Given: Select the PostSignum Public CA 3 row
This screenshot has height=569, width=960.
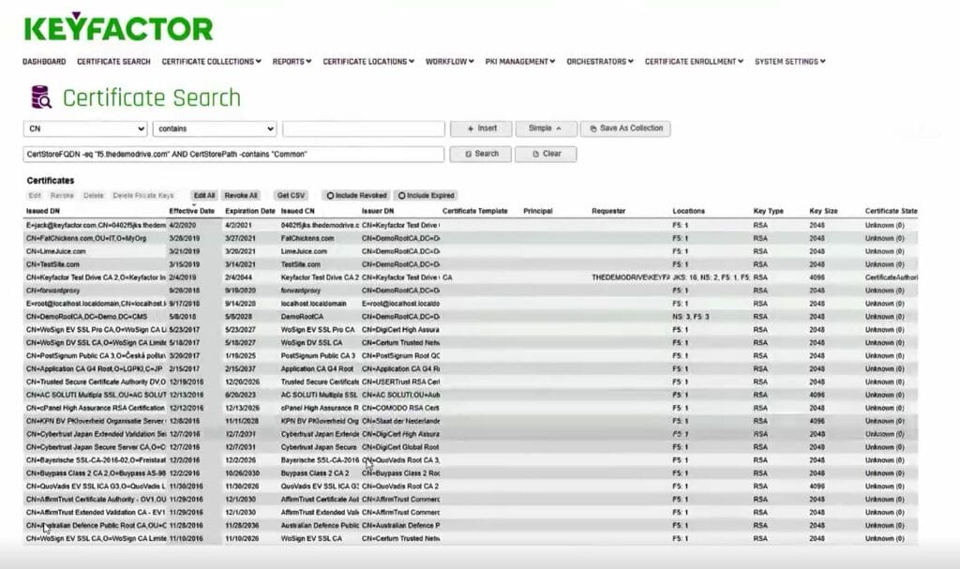Looking at the screenshot, I should pos(471,356).
